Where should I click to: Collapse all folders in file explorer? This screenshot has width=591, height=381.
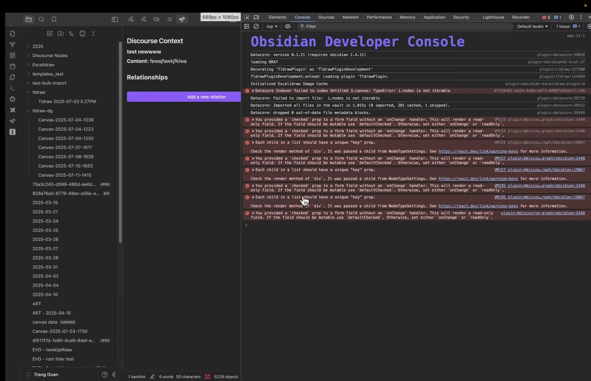(x=93, y=34)
